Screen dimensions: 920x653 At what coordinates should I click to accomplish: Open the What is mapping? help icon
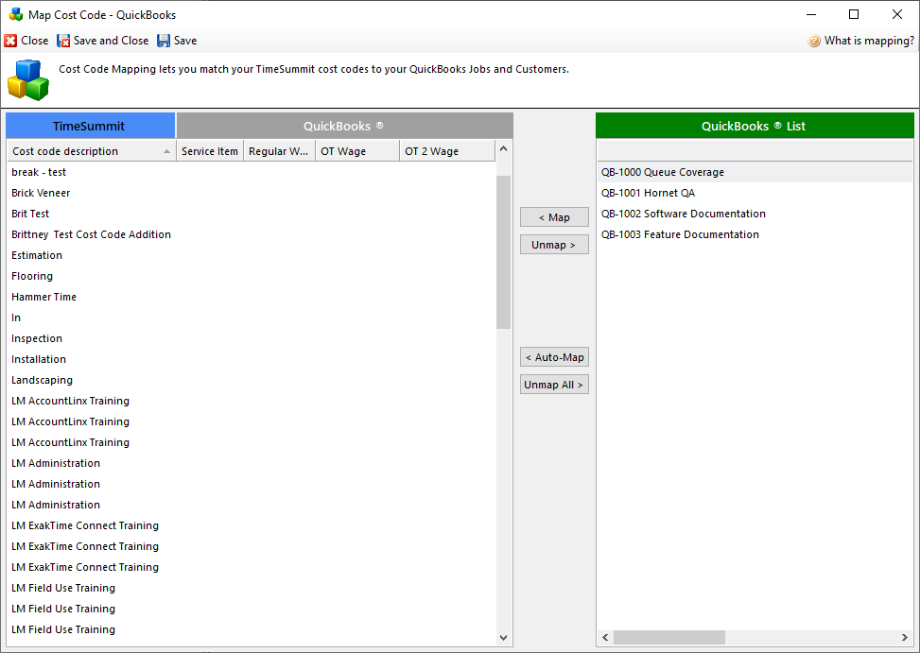(814, 41)
